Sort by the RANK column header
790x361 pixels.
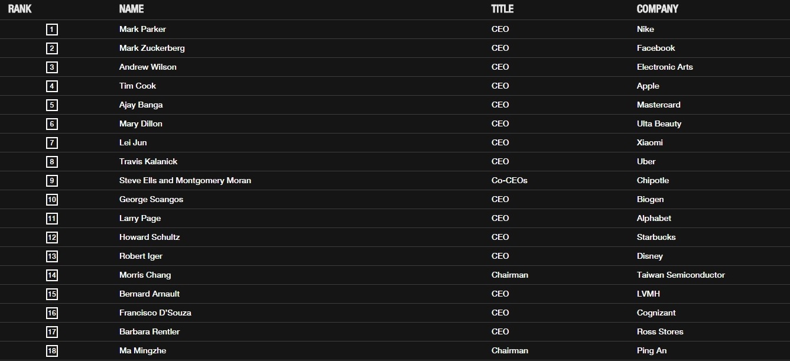click(20, 9)
